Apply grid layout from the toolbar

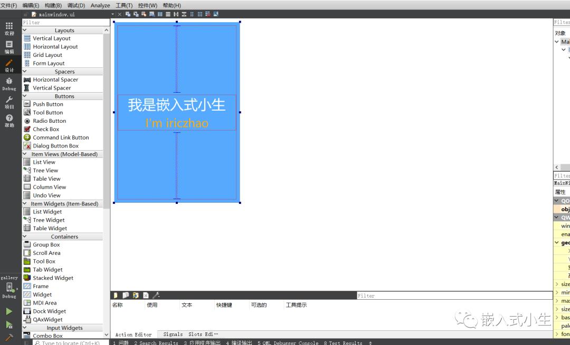[x=200, y=14]
